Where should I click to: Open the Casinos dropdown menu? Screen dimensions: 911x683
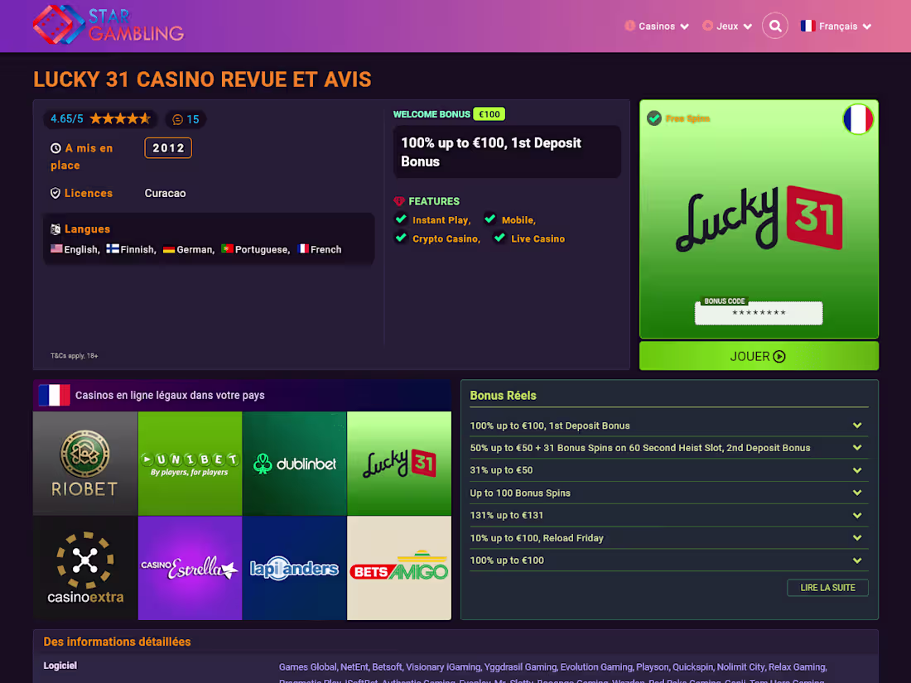(657, 26)
